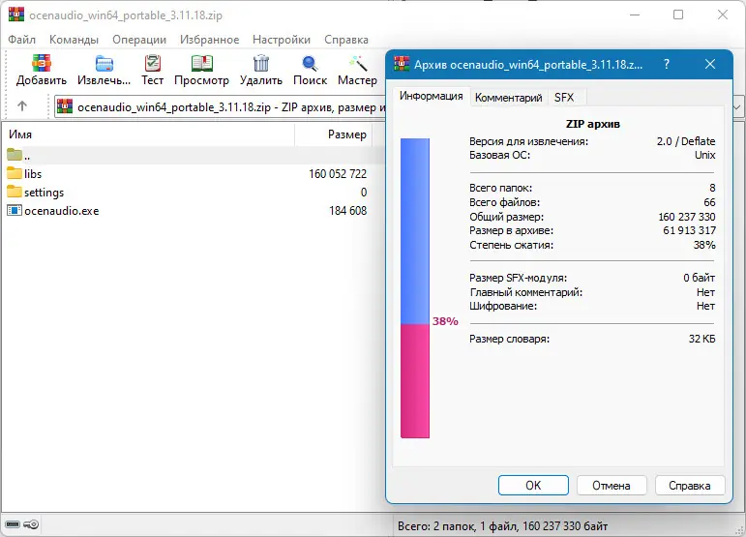
Task: Click WinRAR icon in main title bar
Action: [15, 15]
